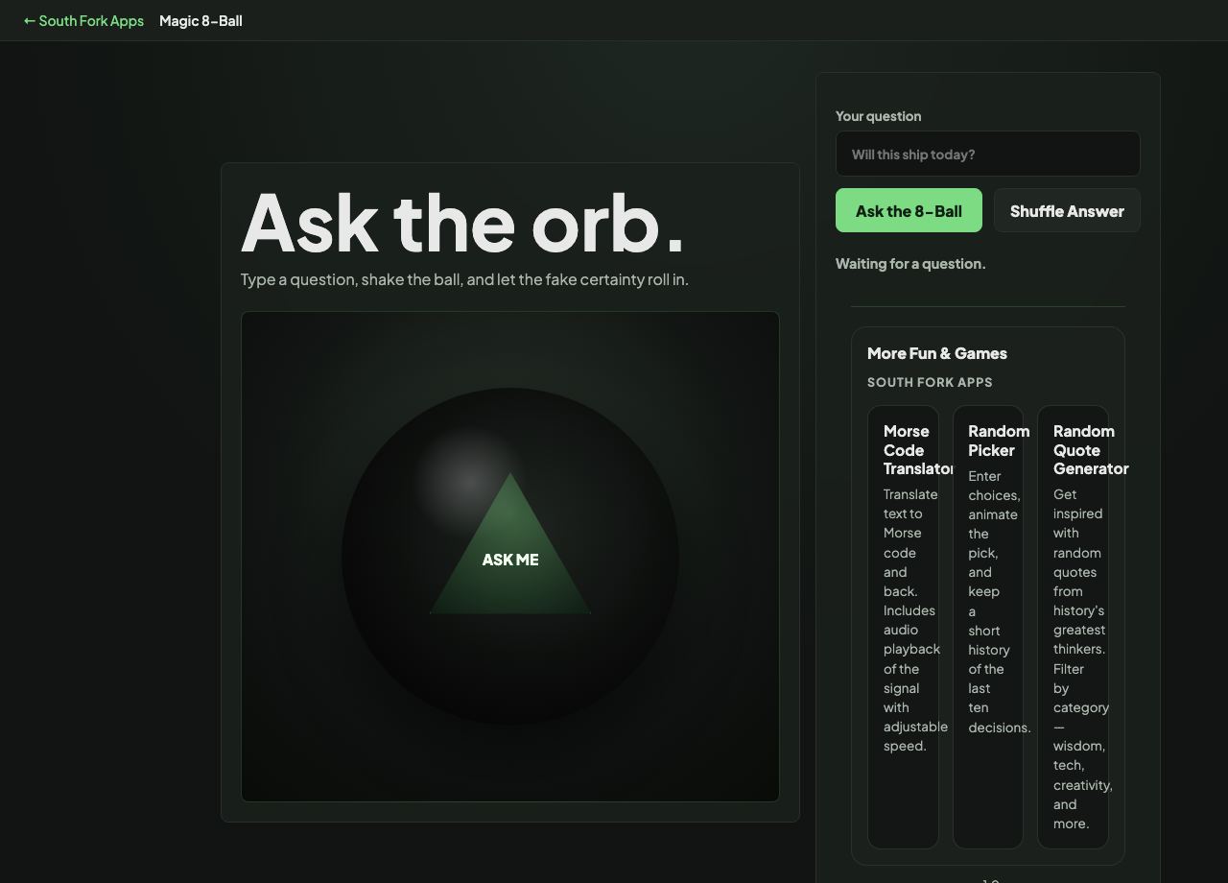
Task: Click the subtitle about fake certainty
Action: click(464, 279)
